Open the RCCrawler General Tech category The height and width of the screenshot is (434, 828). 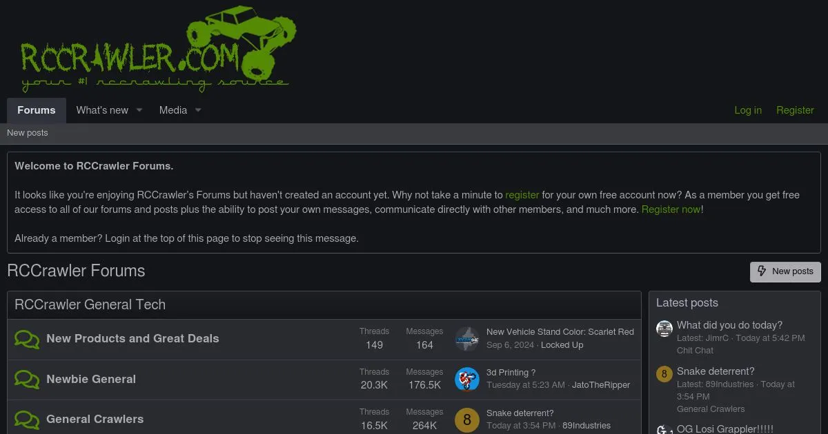coord(90,304)
